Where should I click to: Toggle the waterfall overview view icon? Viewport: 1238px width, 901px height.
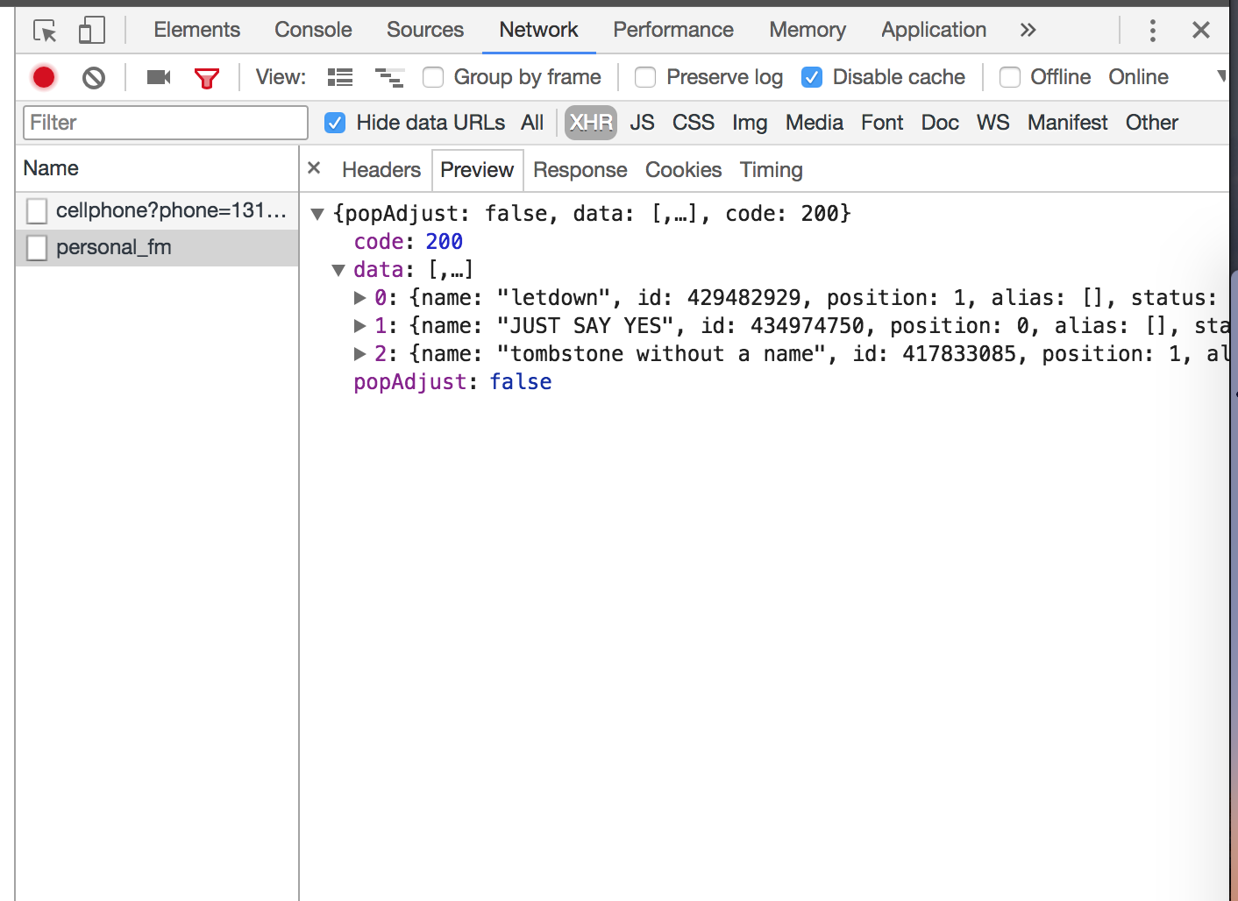(x=389, y=77)
